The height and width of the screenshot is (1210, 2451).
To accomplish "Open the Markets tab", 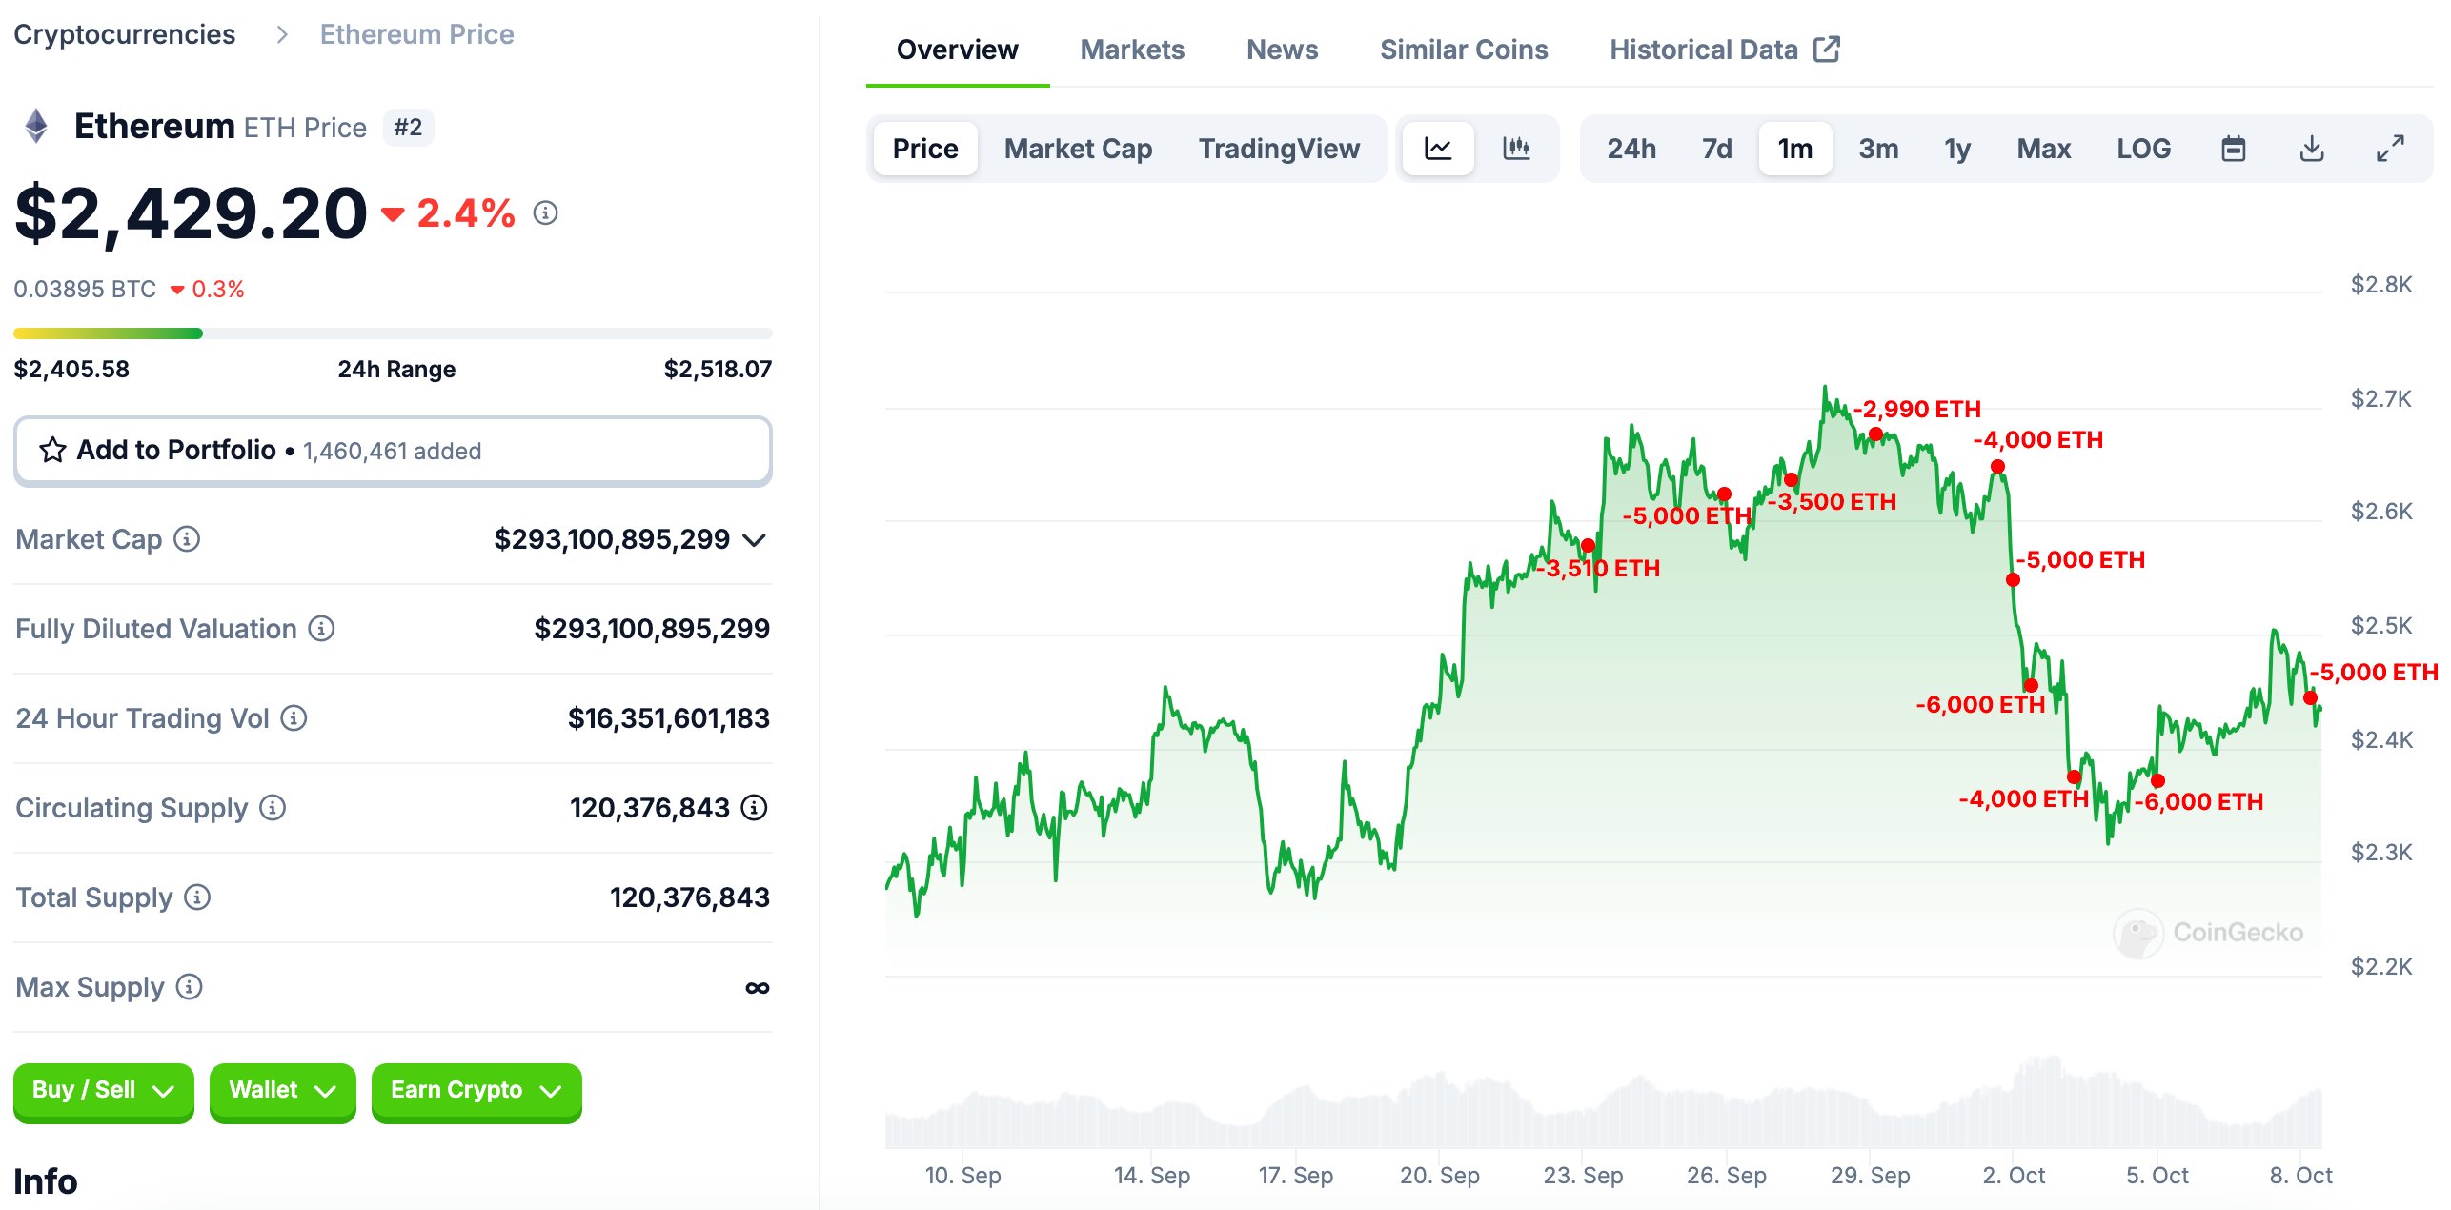I will 1132,49.
